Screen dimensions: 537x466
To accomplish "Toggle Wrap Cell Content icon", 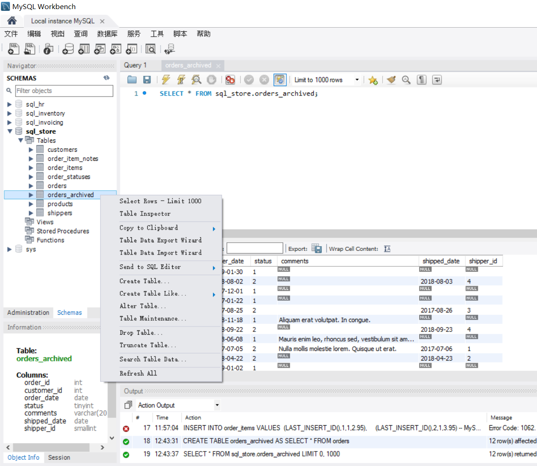I will (387, 249).
